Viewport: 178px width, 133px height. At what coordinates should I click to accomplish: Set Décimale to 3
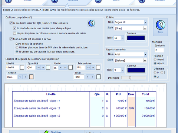[x=162, y=72]
